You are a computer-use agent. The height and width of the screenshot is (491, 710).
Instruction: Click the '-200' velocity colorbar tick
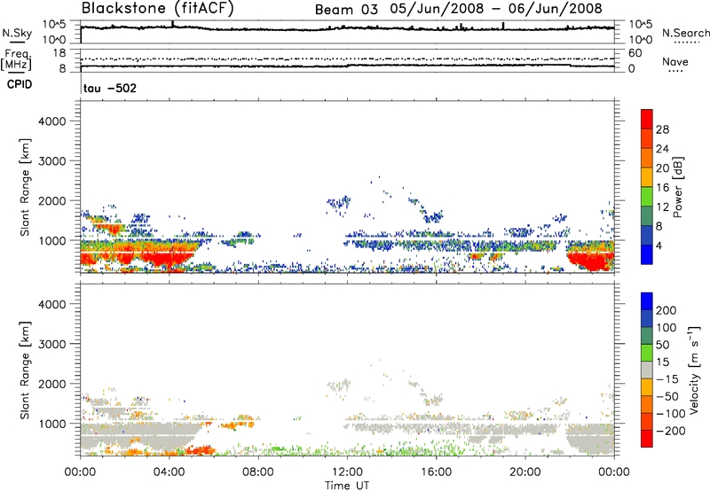671,431
